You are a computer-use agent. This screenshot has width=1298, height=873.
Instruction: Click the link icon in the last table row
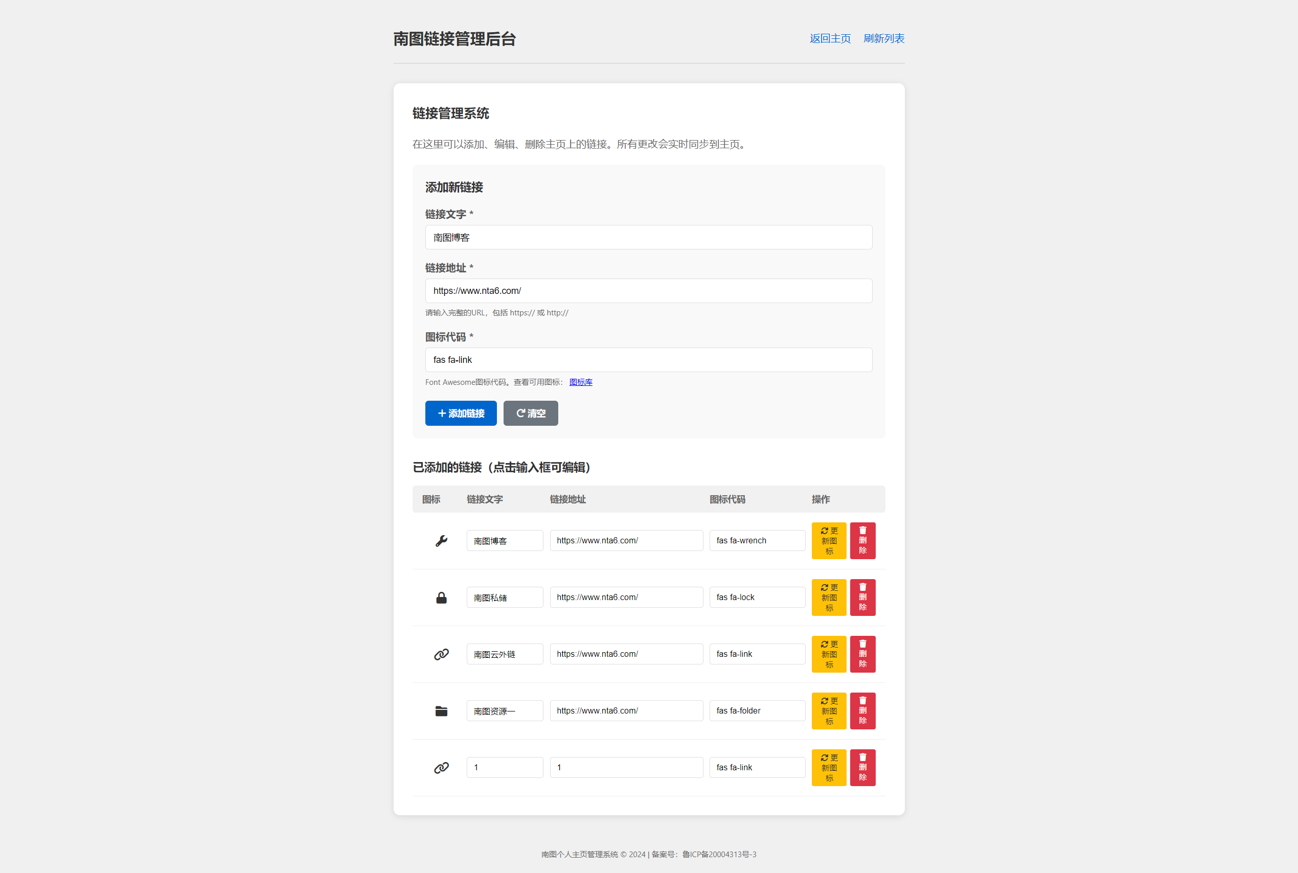tap(441, 767)
